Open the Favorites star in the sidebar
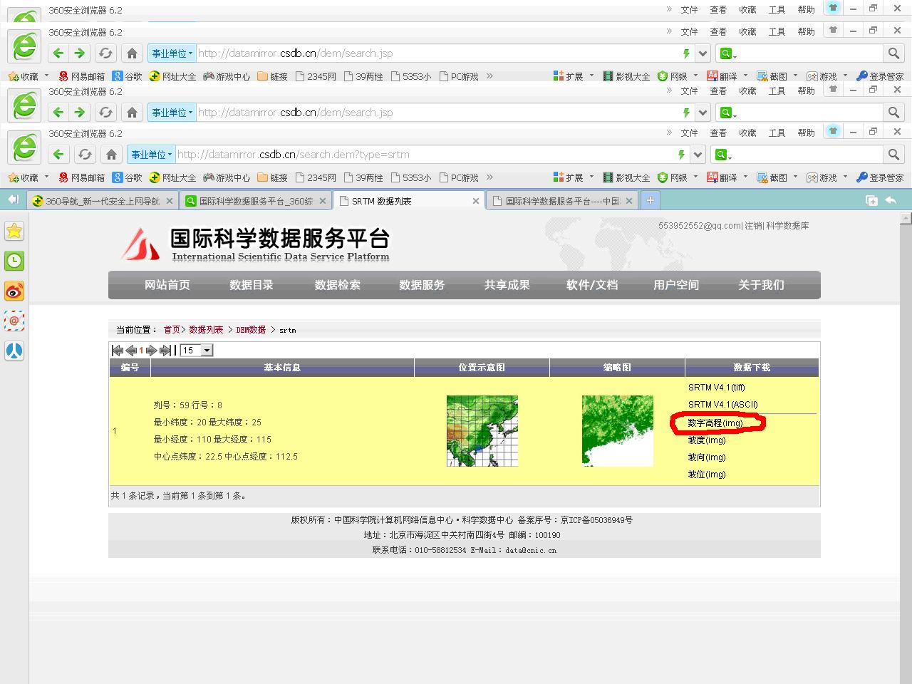 [14, 231]
